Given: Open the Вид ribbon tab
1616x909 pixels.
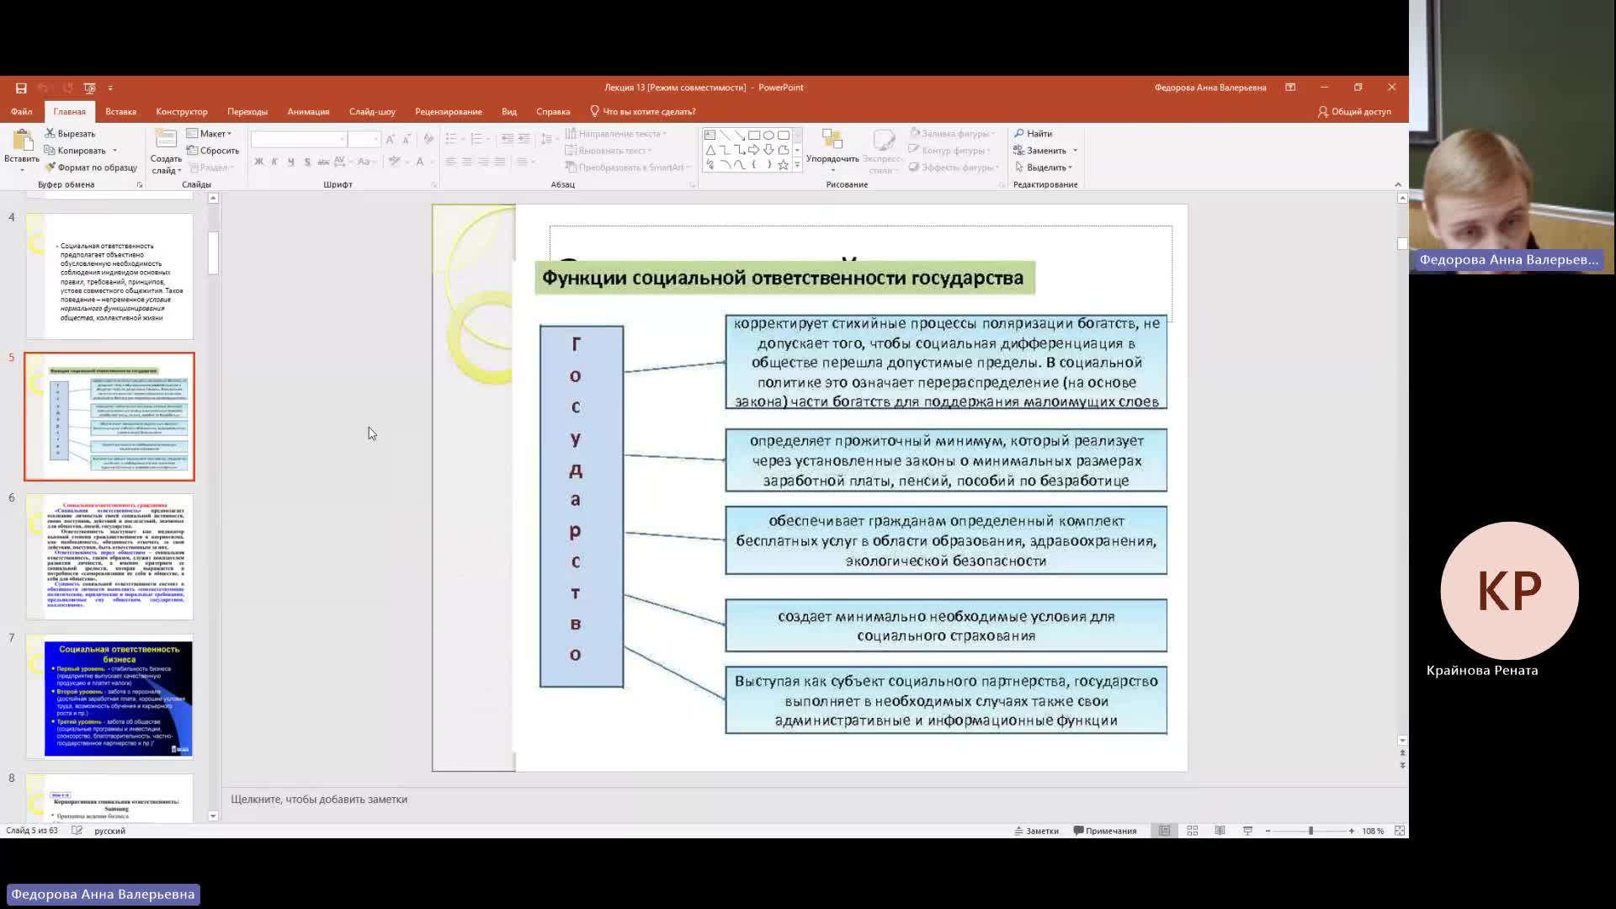Looking at the screenshot, I should [x=509, y=111].
